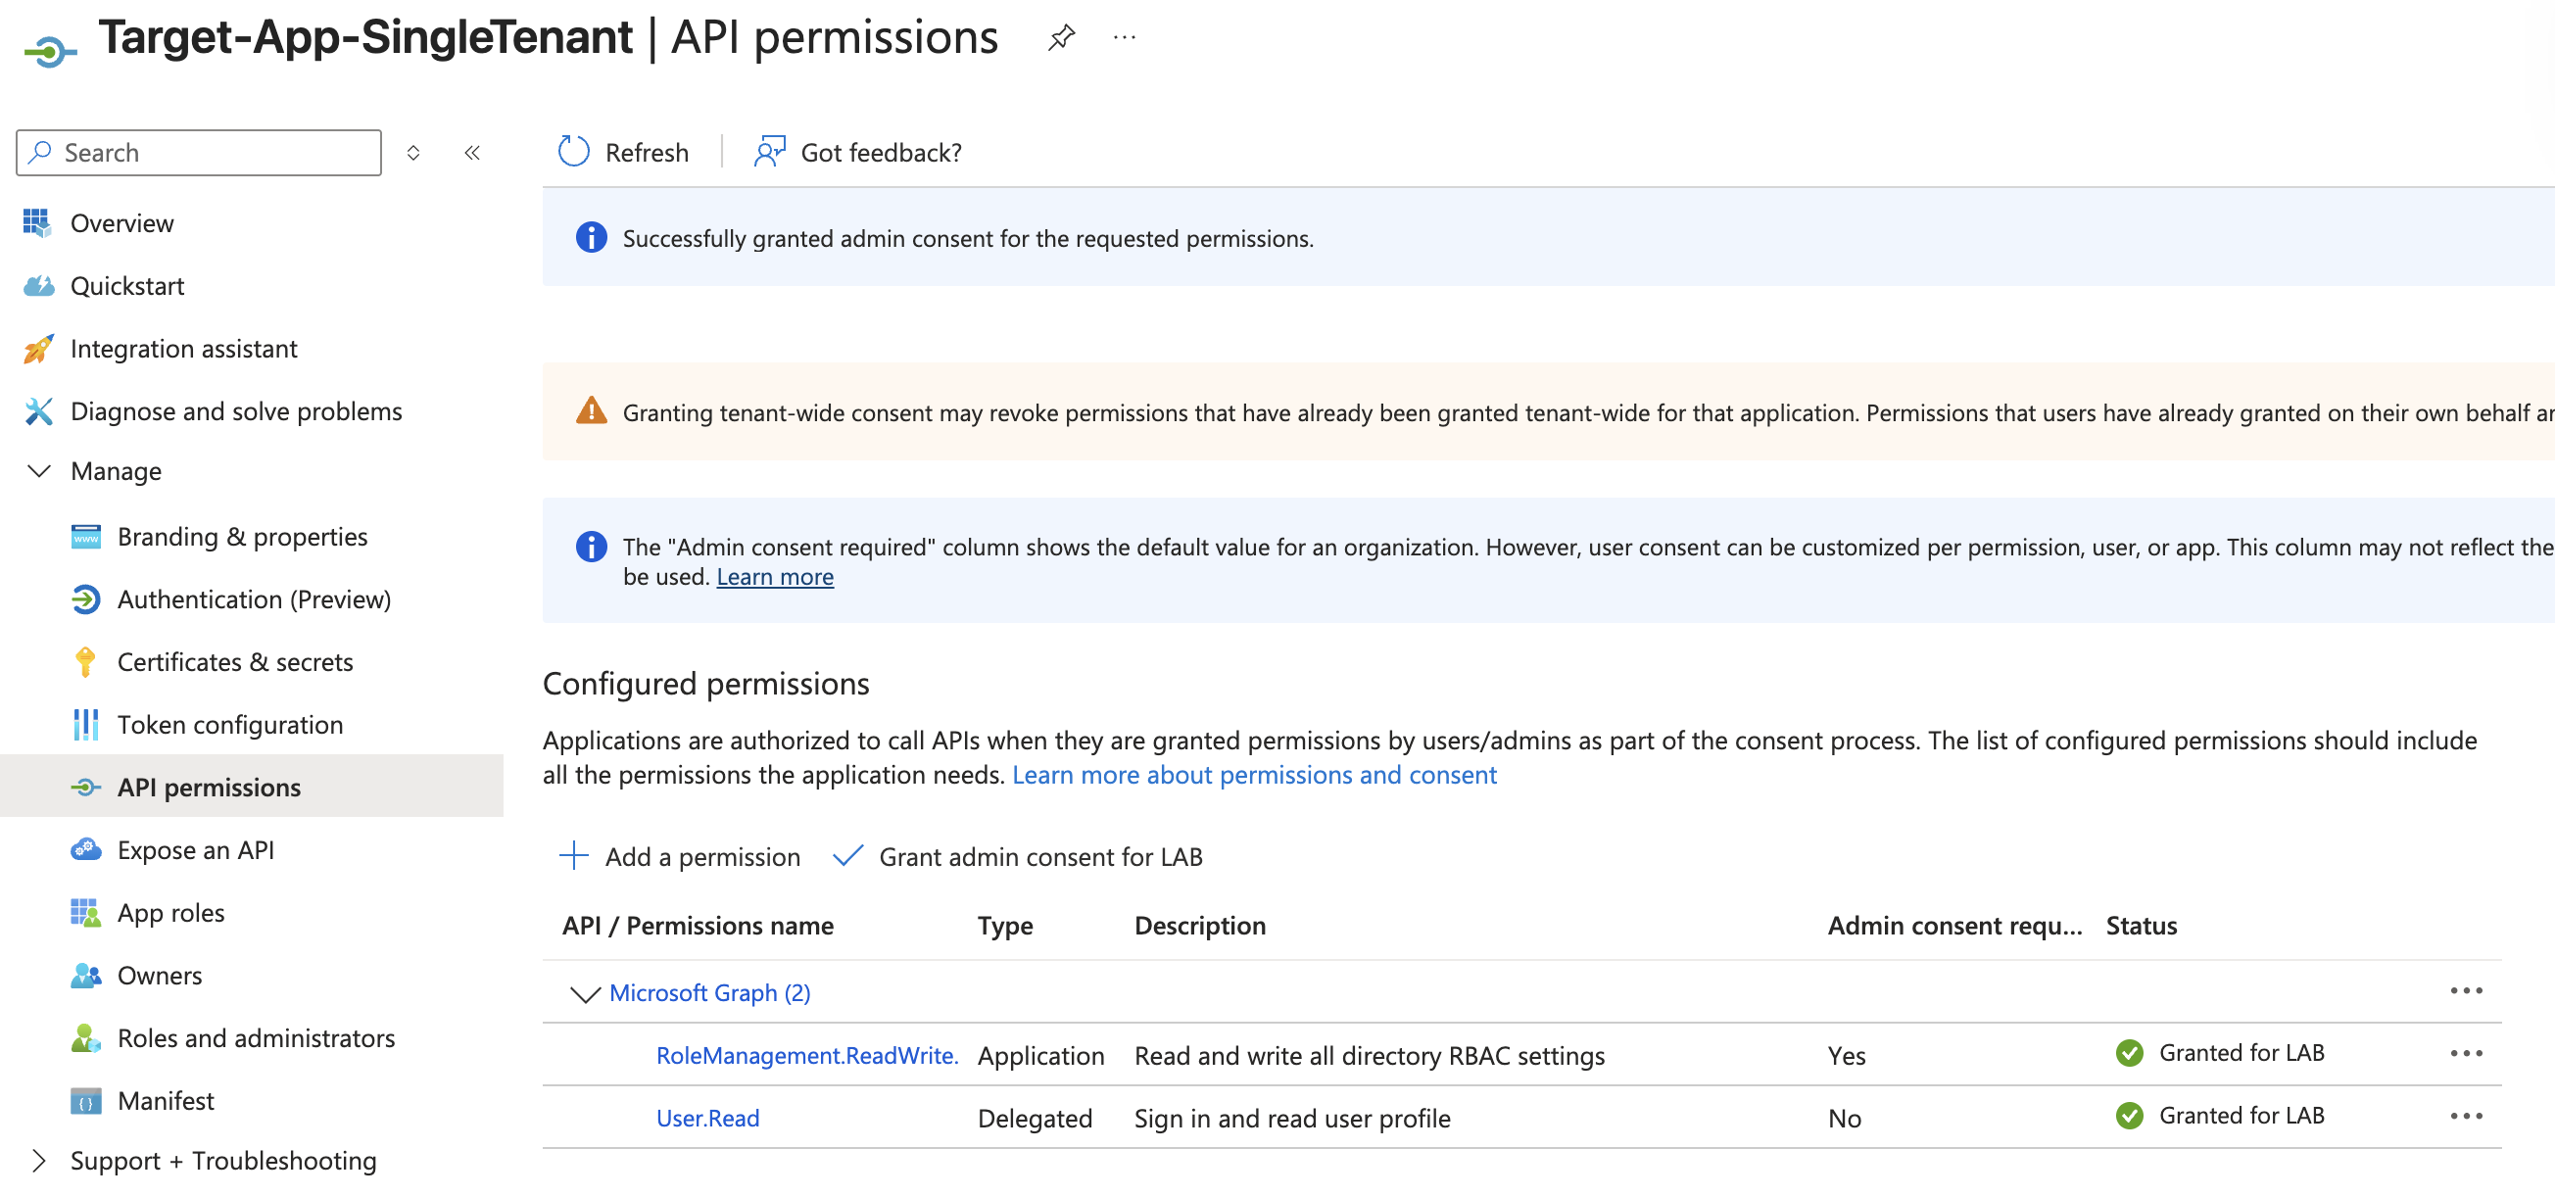2555x1197 pixels.
Task: Click the App roles icon
Action: coord(85,912)
